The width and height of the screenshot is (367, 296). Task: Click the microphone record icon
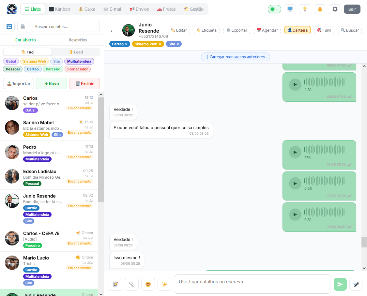[x=356, y=284]
